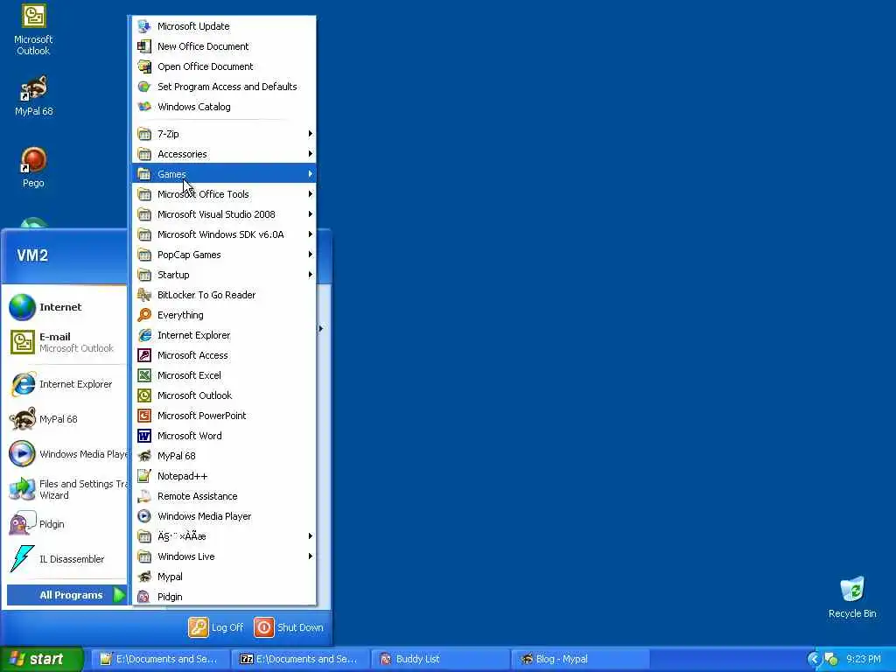Open the Games folder menu entry
Viewport: 896px width, 672px height.
tap(224, 174)
